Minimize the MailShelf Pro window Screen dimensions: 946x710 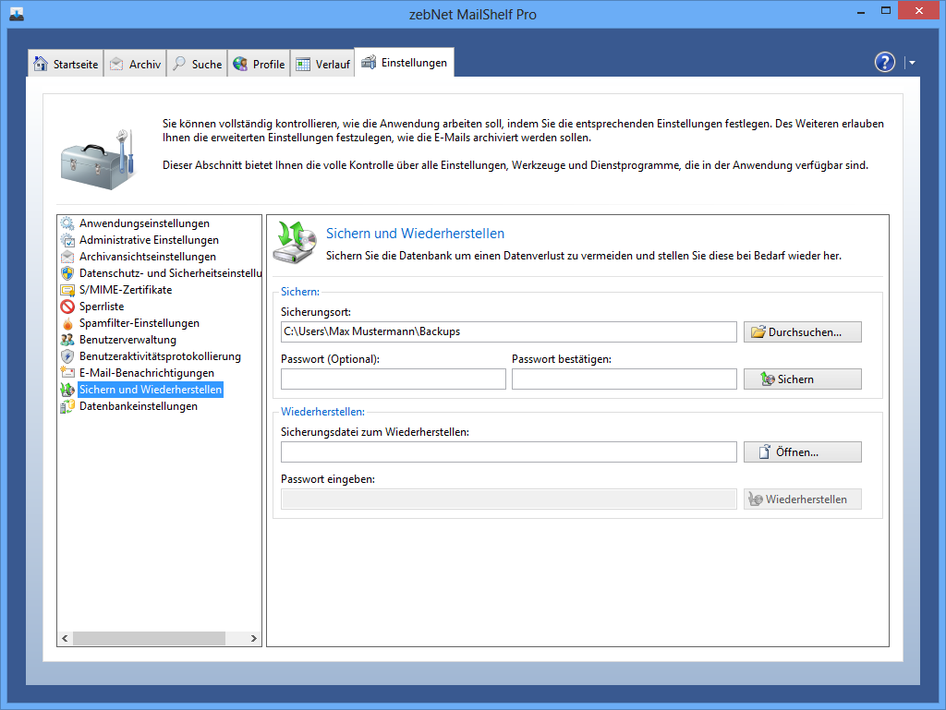tap(861, 11)
